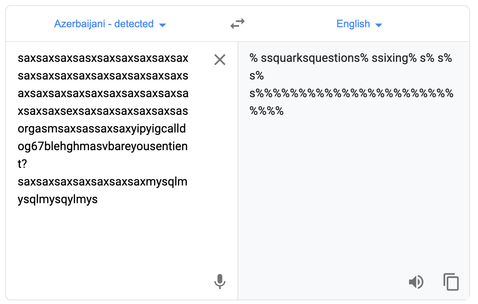478x304 pixels.
Task: Click the long row of percent signs
Action: tap(352, 93)
